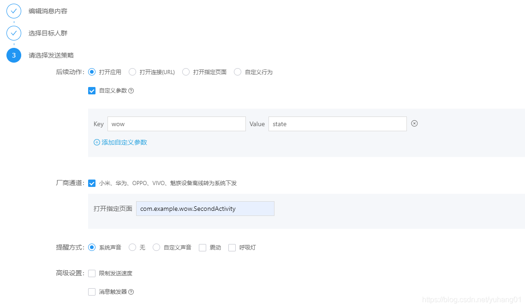This screenshot has width=525, height=308.
Task: Enable the 震动 checkbox
Action: pos(202,248)
